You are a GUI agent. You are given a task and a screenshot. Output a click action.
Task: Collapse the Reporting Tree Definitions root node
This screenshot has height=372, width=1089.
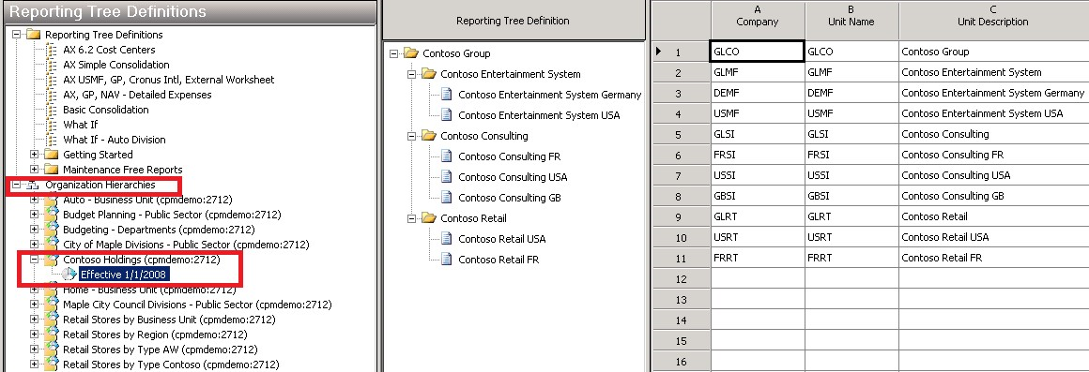click(x=17, y=35)
